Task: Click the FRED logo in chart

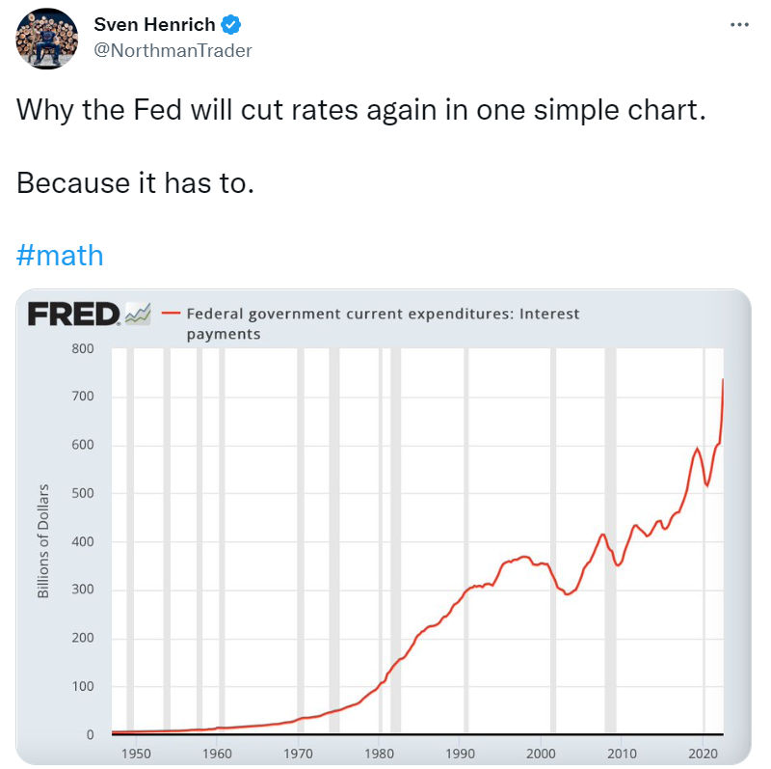Action: point(74,314)
